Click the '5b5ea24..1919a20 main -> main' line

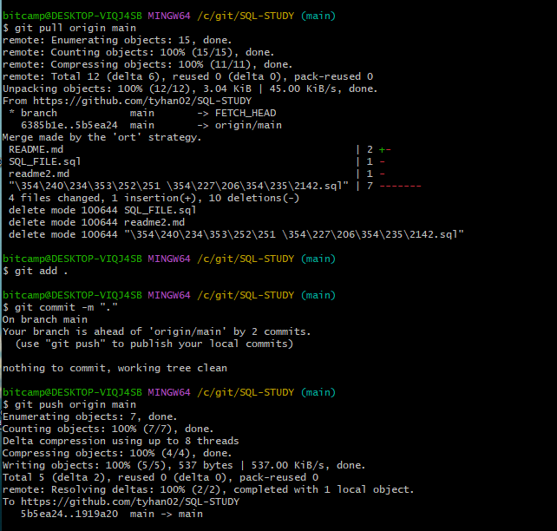point(112,514)
